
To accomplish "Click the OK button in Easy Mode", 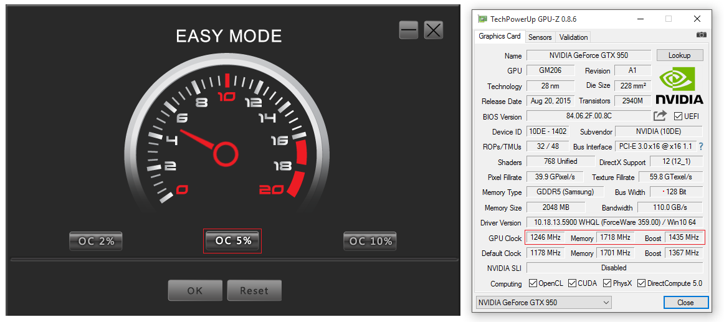I will (195, 290).
